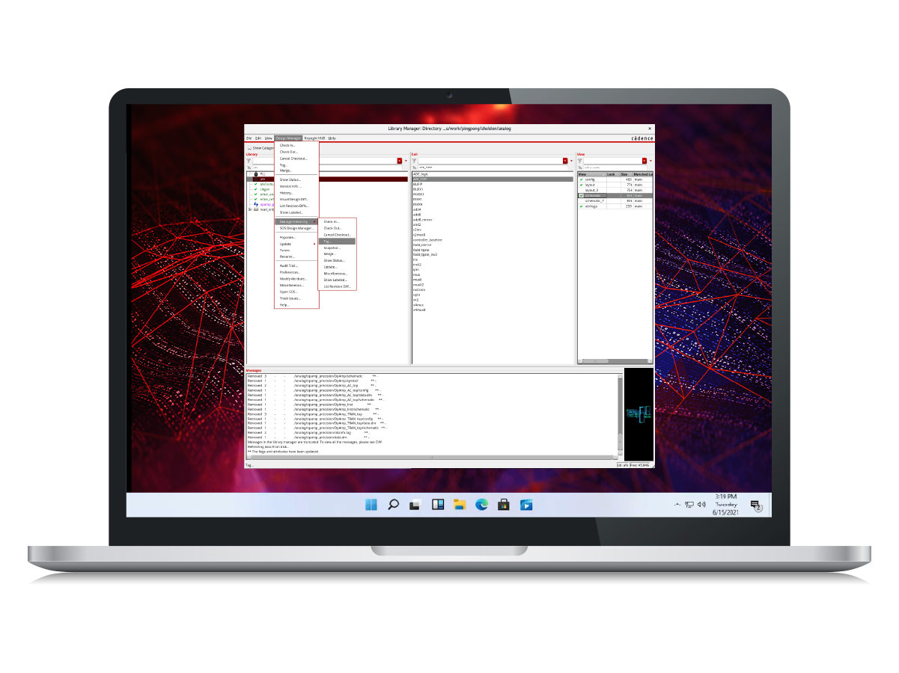
Task: Expand the read_only library tree node
Action: pos(249,209)
